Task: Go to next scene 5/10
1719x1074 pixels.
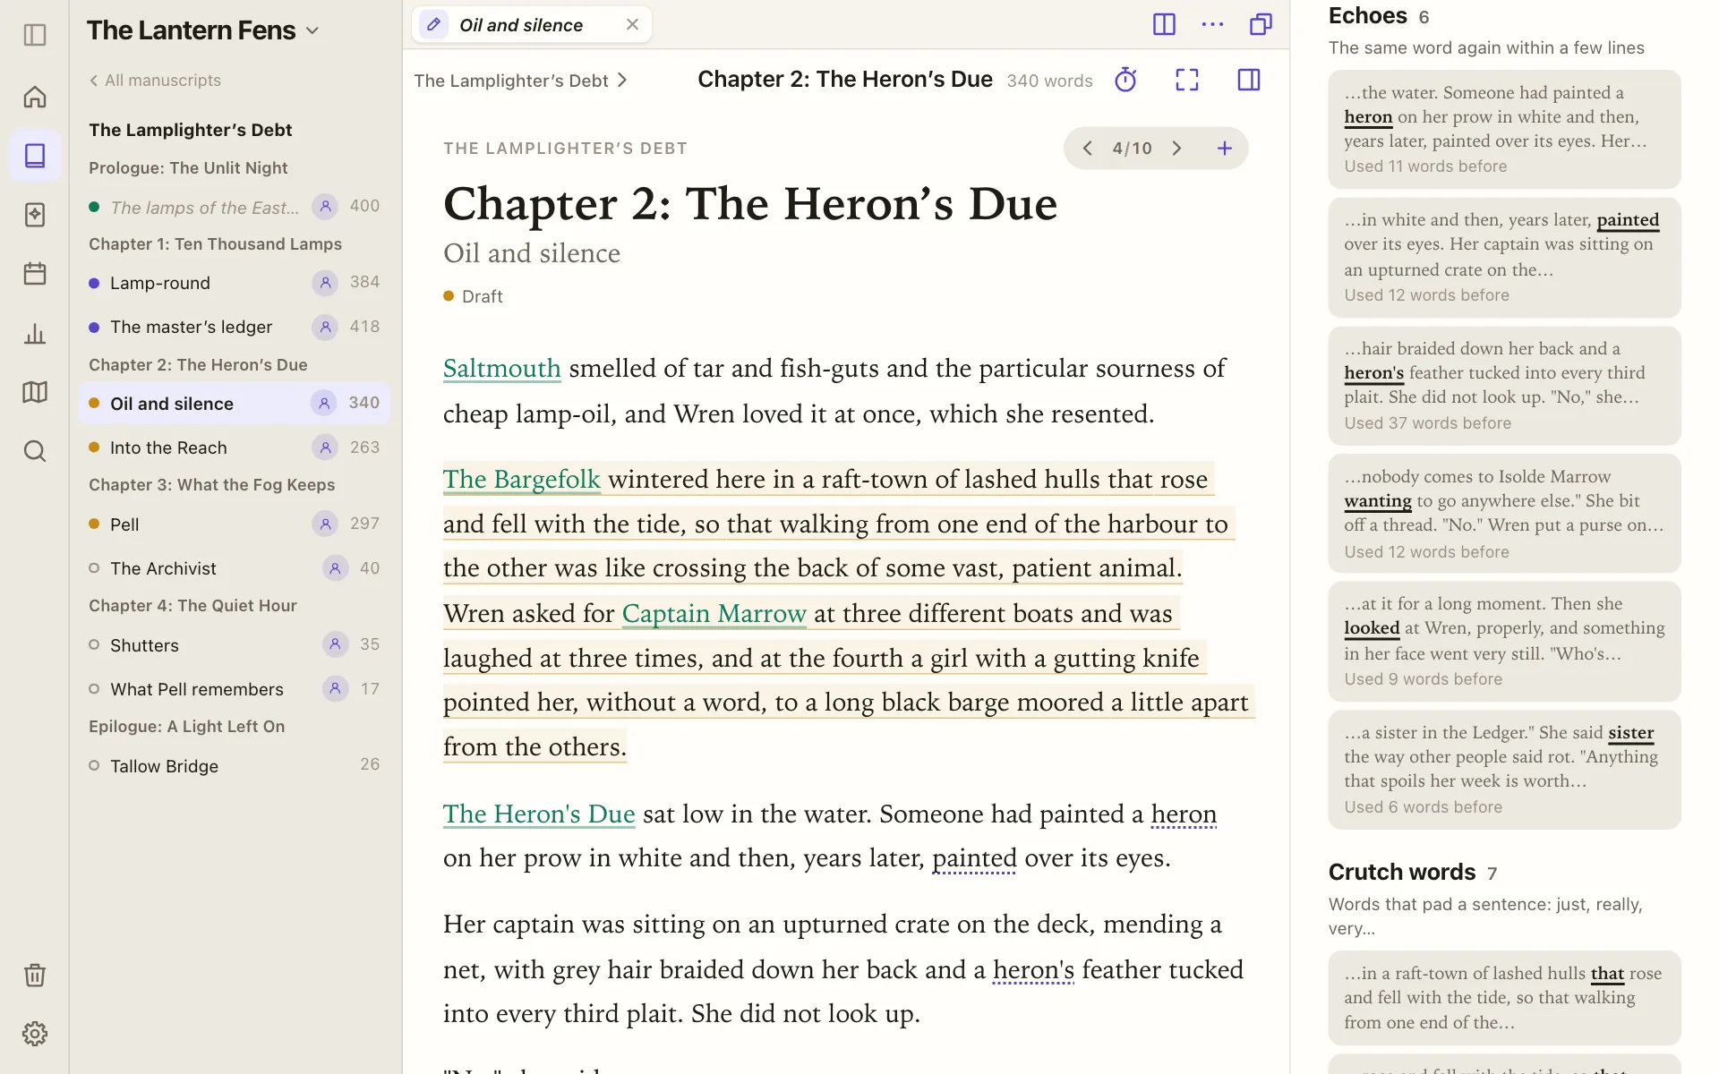Action: tap(1177, 148)
